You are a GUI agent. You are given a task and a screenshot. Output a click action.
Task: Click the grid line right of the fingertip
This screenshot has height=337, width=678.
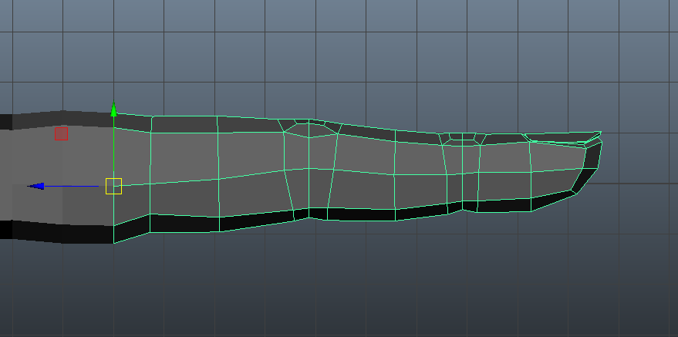click(x=640, y=184)
